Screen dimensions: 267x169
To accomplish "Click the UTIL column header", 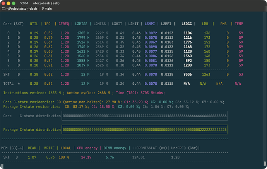I will click(x=35, y=24).
